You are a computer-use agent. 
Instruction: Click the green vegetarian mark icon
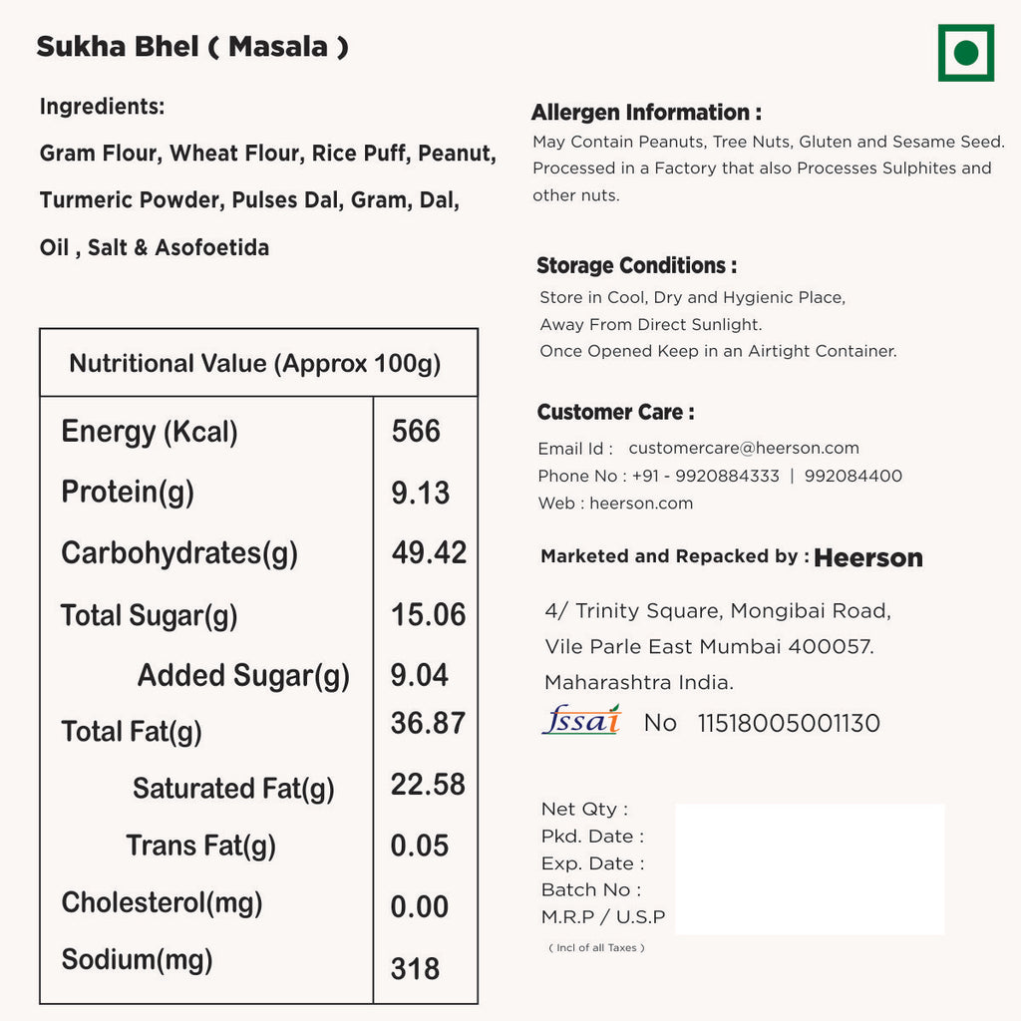coord(965,53)
